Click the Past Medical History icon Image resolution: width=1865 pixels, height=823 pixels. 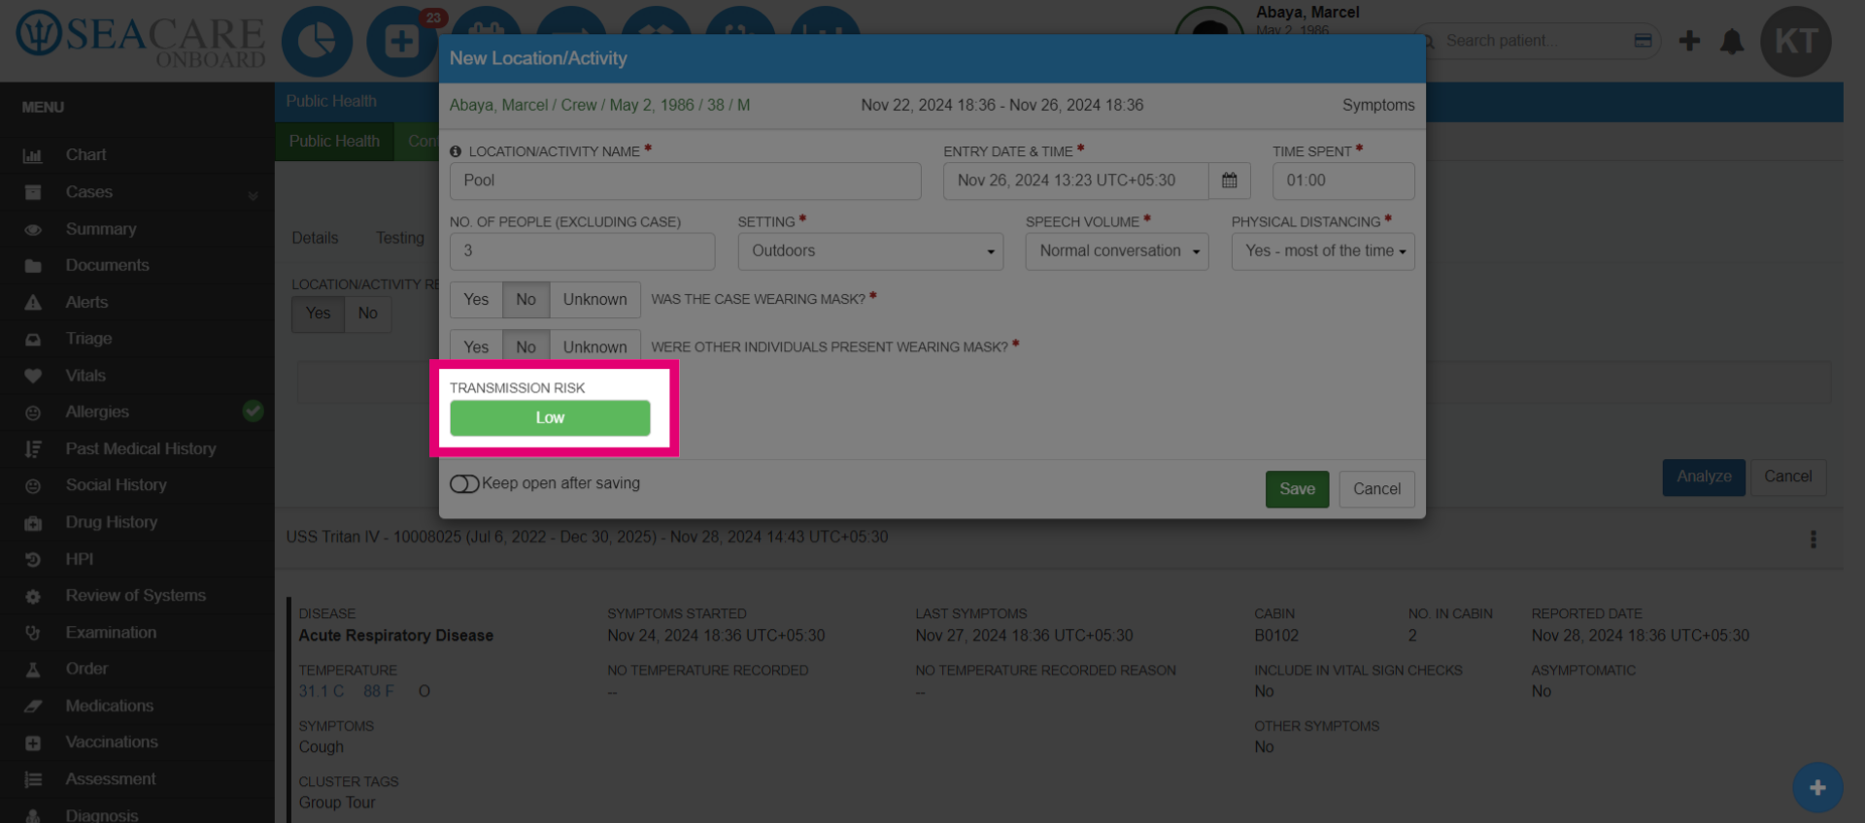point(33,449)
